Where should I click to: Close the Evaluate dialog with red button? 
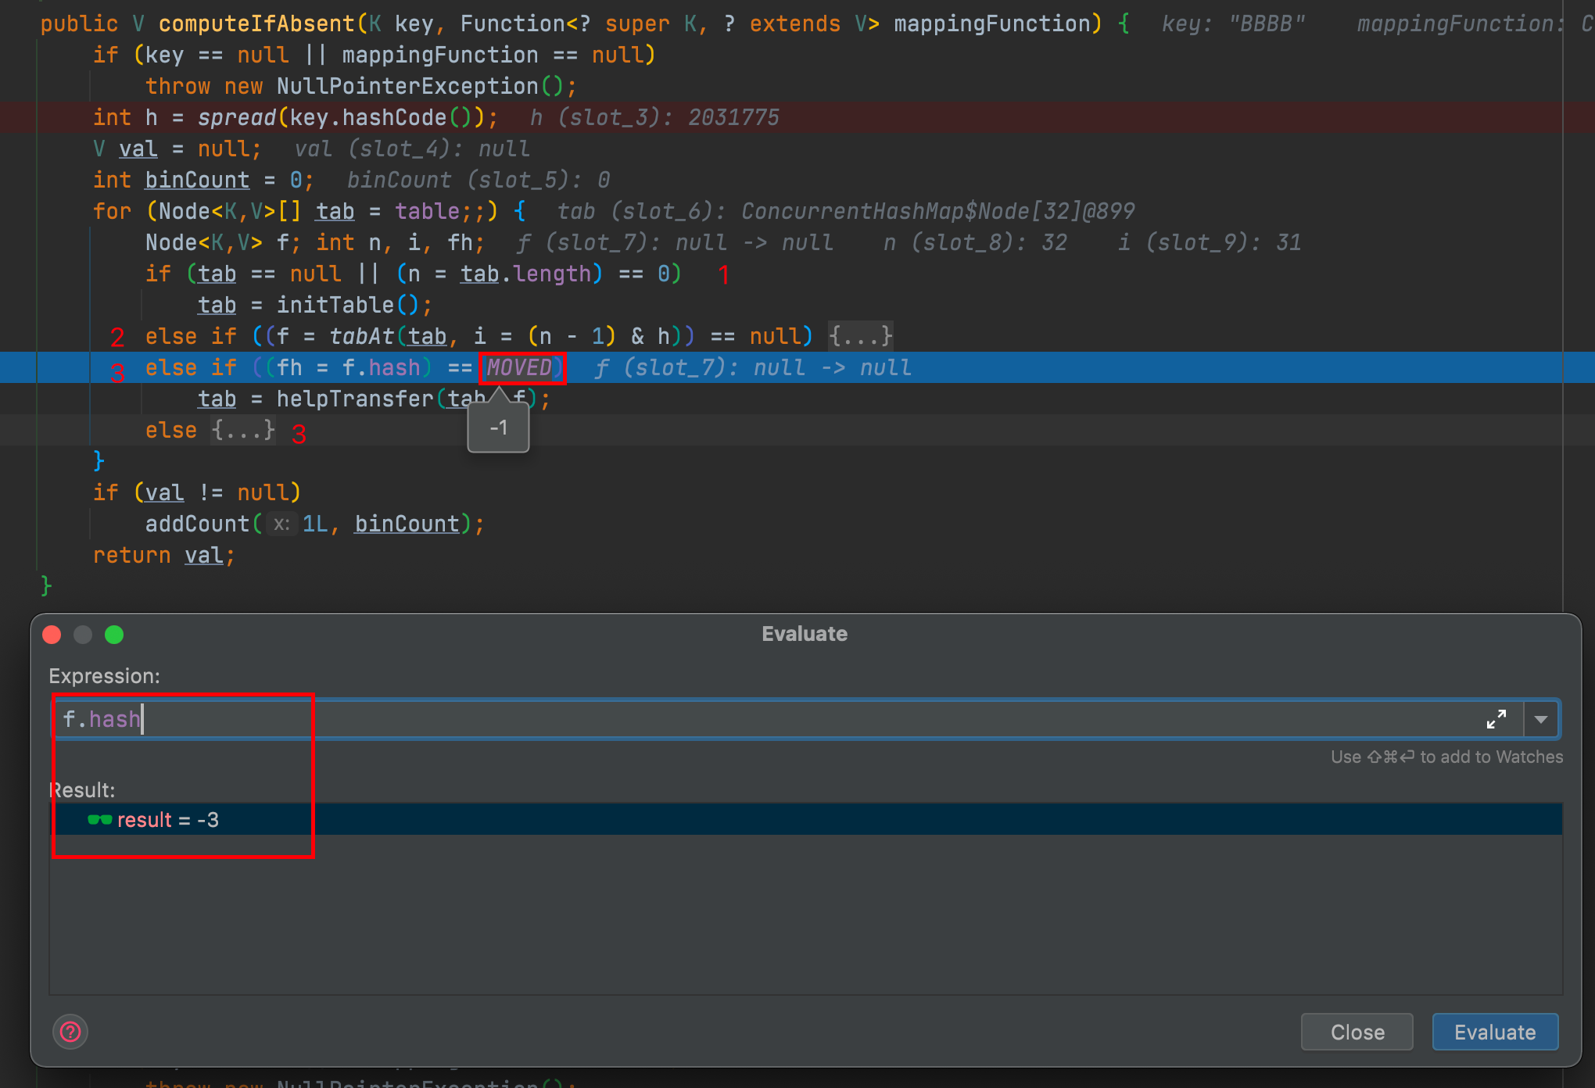tap(52, 635)
